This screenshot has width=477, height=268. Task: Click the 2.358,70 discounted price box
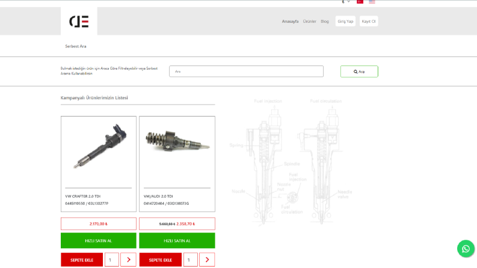tap(177, 224)
